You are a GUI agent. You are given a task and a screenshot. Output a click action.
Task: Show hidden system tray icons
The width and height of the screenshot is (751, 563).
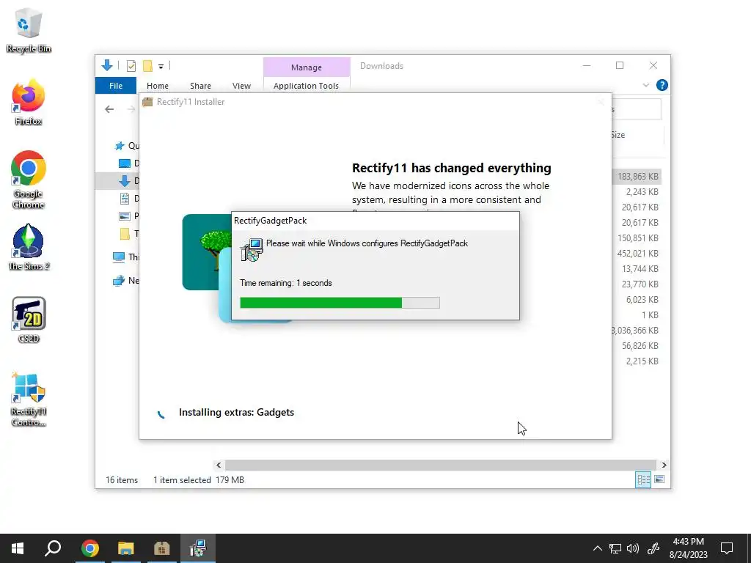pos(597,548)
